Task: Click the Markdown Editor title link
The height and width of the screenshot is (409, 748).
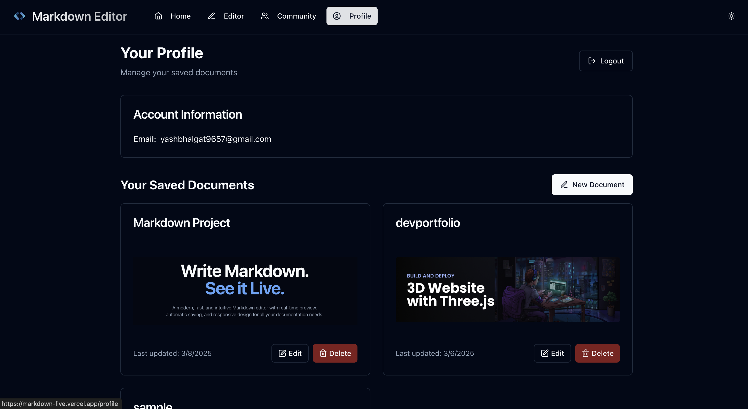Action: [80, 16]
